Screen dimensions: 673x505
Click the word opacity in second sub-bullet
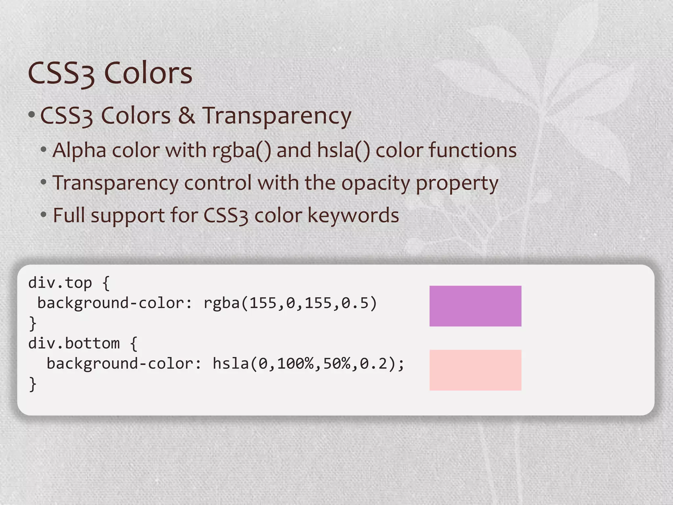[x=376, y=183]
